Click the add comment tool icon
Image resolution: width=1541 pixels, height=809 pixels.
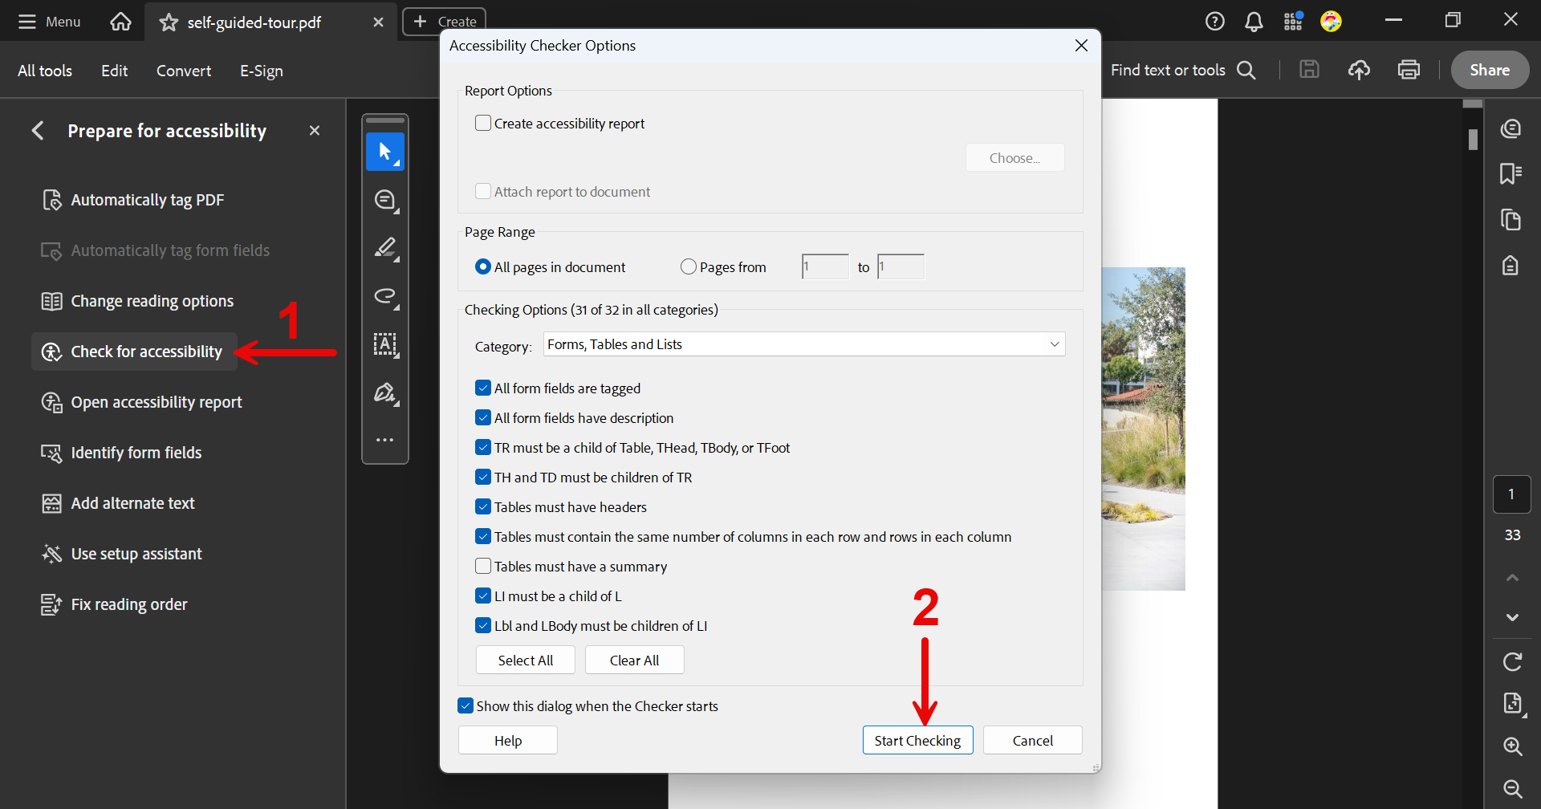click(385, 200)
